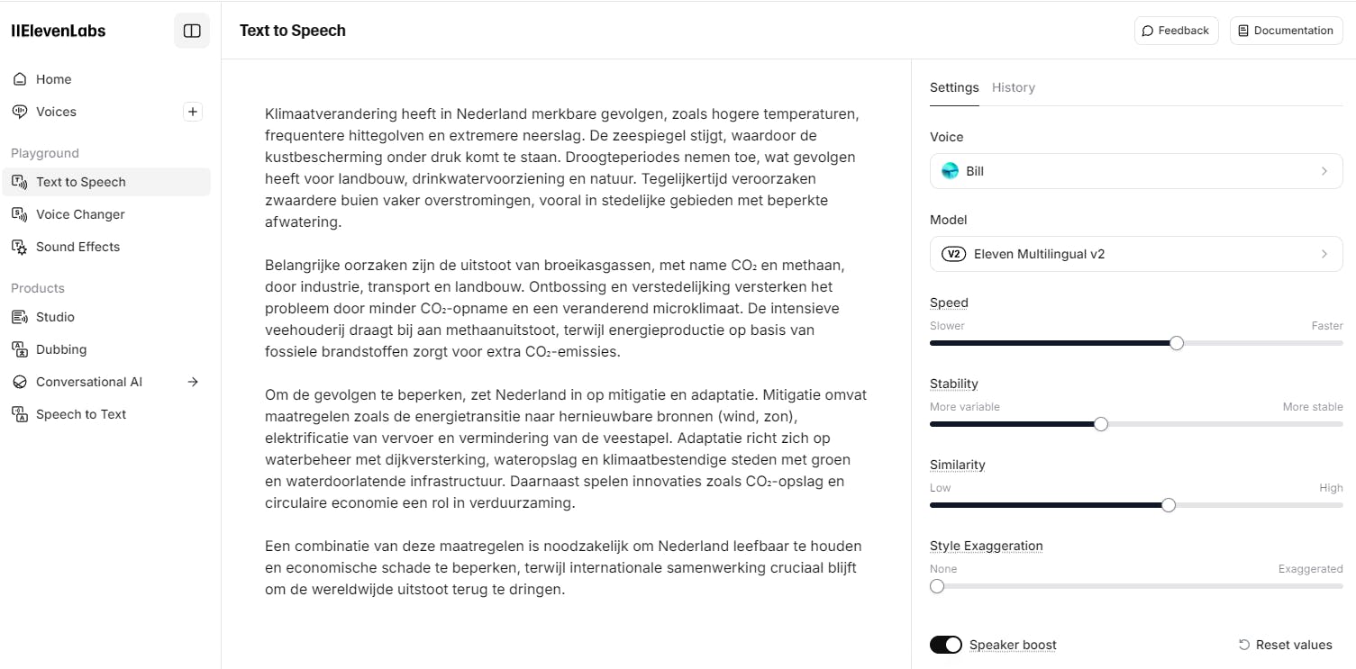Image resolution: width=1356 pixels, height=669 pixels.
Task: Collapse the sidebar panel icon
Action: (192, 31)
